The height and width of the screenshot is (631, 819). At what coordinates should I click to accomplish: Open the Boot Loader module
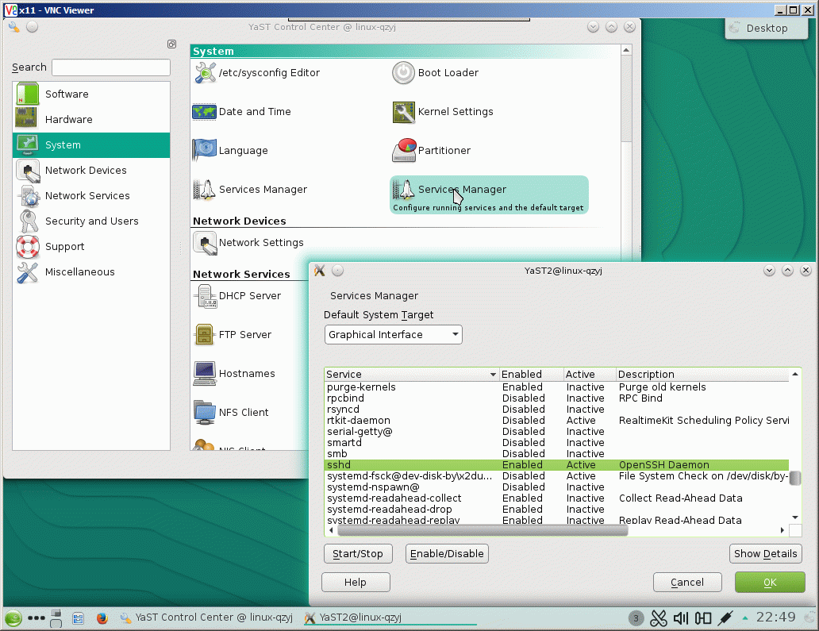[x=436, y=72]
